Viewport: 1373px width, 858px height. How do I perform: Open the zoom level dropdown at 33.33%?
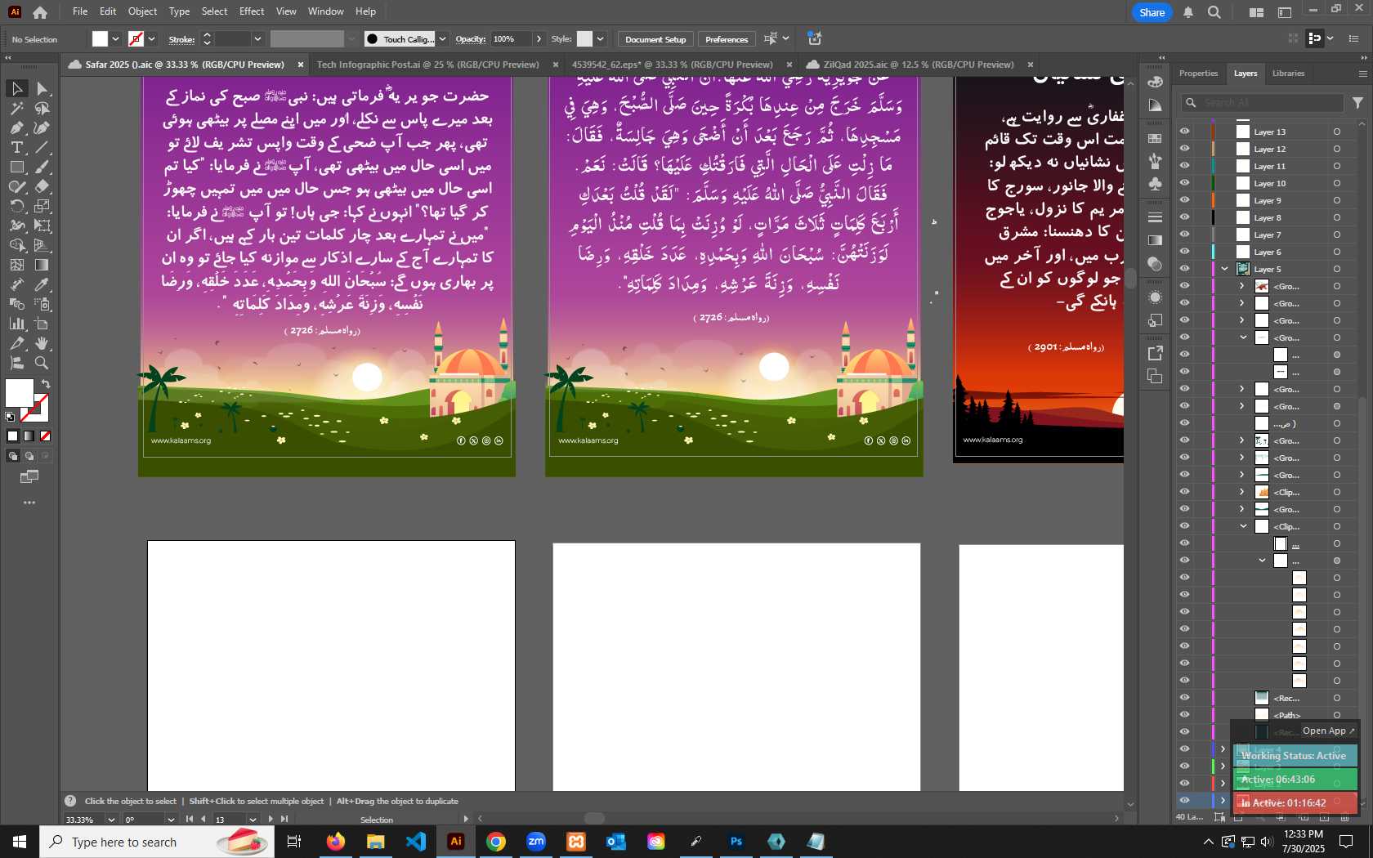pyautogui.click(x=111, y=820)
